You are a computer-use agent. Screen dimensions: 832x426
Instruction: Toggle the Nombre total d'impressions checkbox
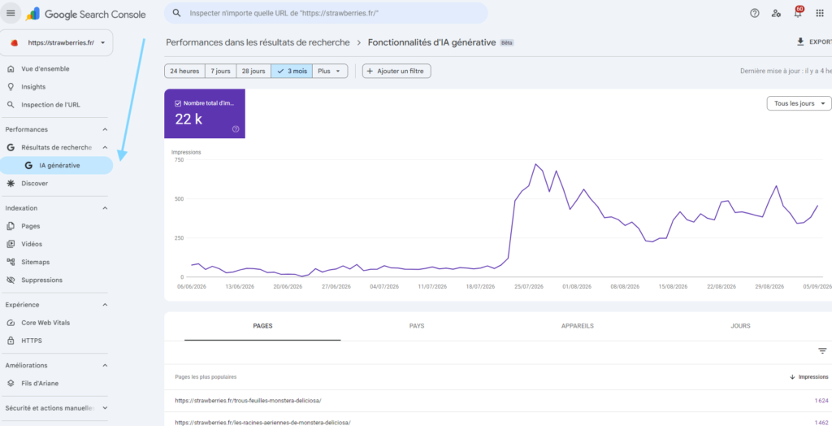pyautogui.click(x=178, y=103)
